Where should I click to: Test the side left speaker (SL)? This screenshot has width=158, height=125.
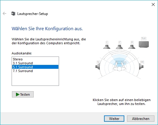tap(98, 66)
